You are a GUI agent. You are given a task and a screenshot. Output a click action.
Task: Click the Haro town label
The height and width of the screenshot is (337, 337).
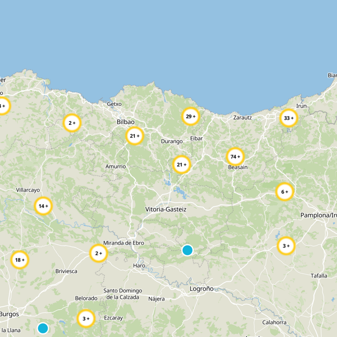[139, 266]
